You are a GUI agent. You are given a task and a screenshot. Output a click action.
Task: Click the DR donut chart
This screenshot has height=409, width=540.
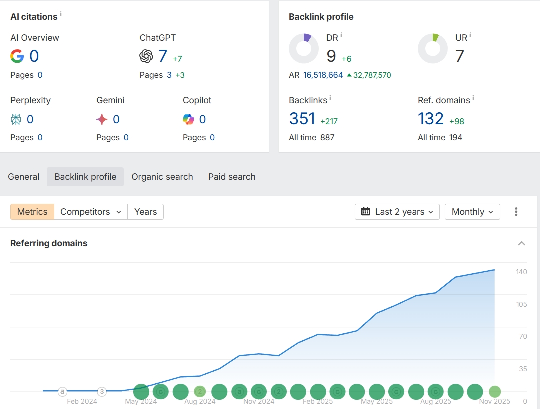[304, 49]
